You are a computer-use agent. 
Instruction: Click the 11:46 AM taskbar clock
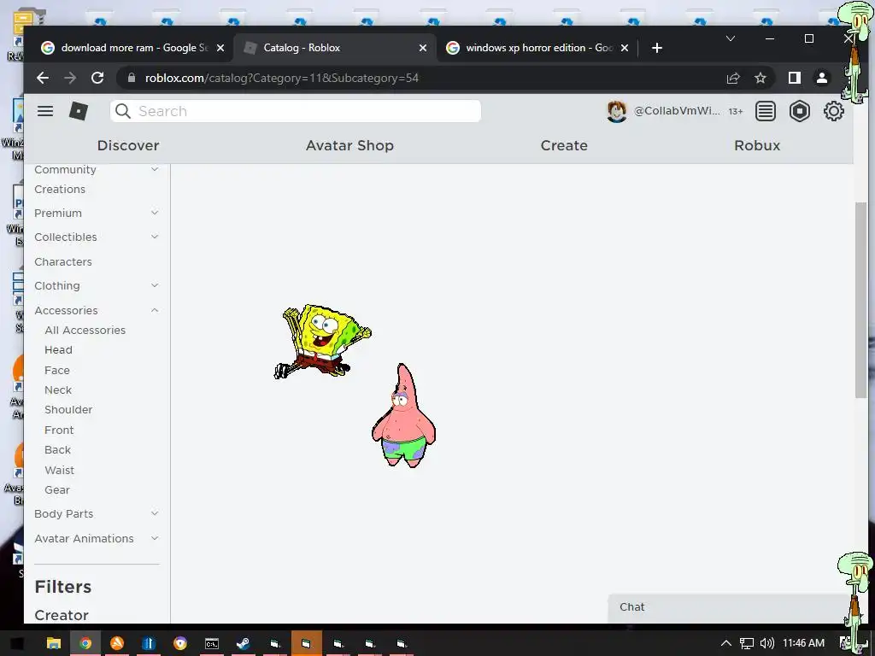point(803,643)
